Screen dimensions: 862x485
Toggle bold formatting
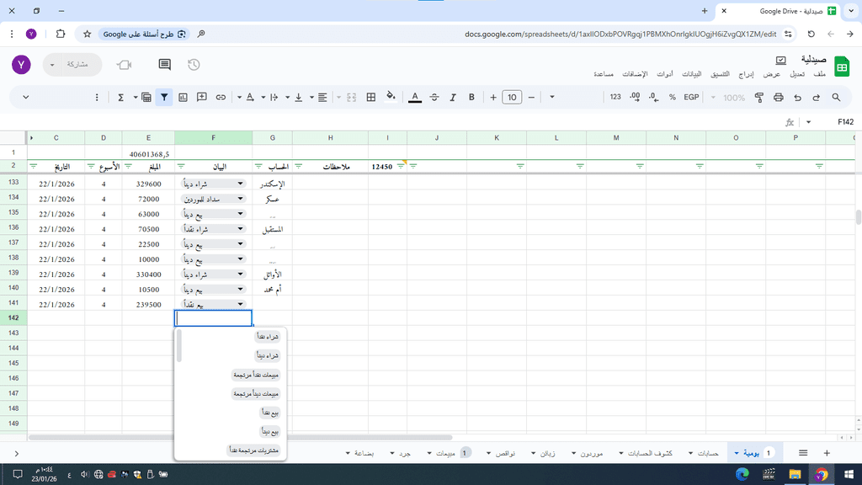tap(471, 98)
